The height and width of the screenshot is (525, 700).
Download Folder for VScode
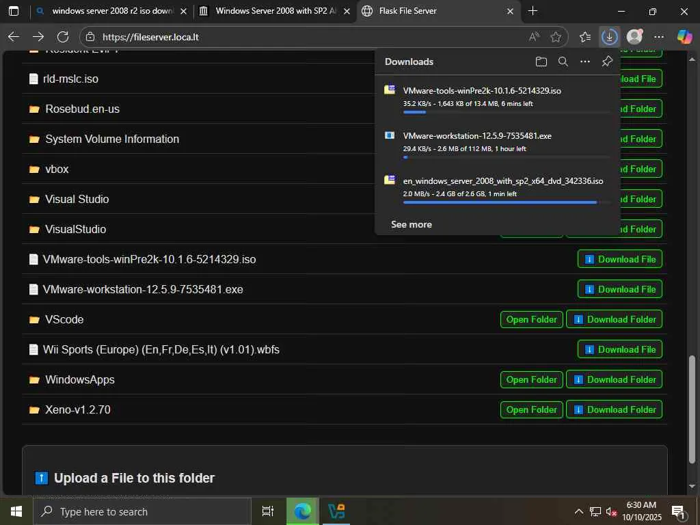click(615, 320)
